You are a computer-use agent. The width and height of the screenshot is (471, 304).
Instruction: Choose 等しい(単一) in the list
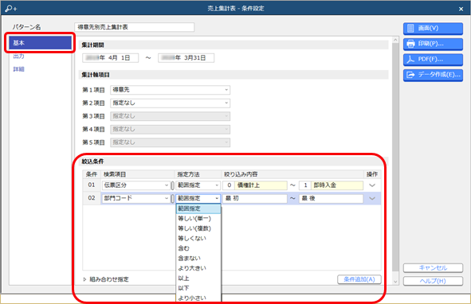pyautogui.click(x=198, y=219)
